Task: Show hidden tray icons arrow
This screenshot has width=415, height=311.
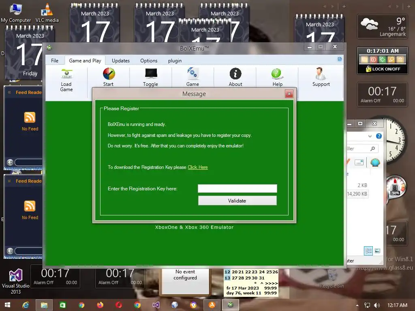Action: coord(357,305)
